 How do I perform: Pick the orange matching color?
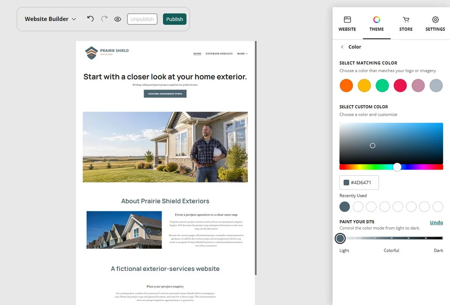tap(346, 86)
